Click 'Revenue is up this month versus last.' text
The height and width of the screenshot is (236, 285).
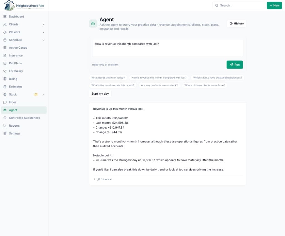point(118,109)
